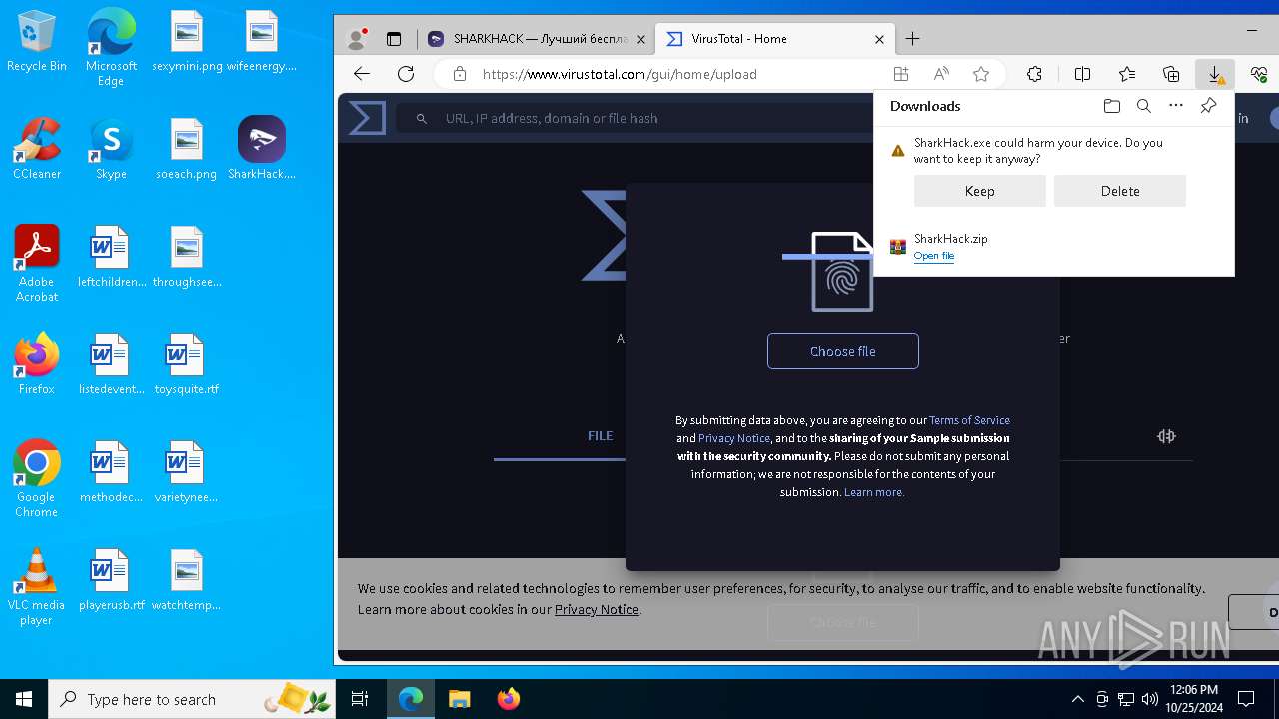Open the Google Chrome desktop shortcut
This screenshot has height=719, width=1279.
point(37,479)
